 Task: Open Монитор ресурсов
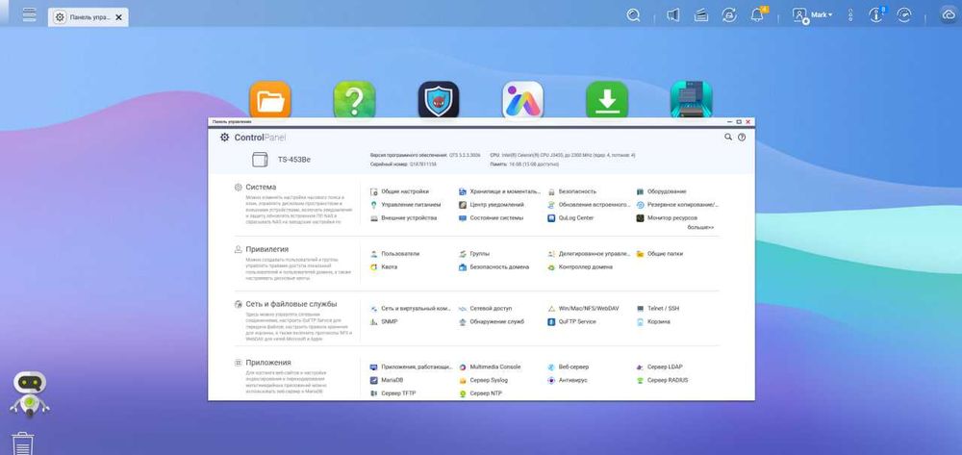[667, 218]
